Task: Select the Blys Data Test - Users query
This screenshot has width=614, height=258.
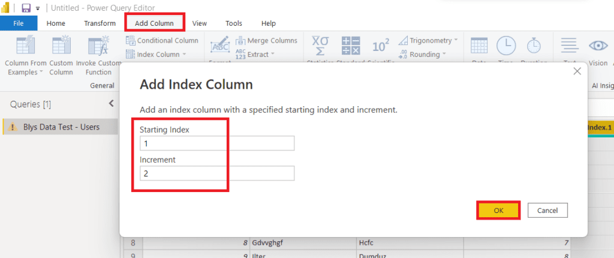Action: click(60, 127)
